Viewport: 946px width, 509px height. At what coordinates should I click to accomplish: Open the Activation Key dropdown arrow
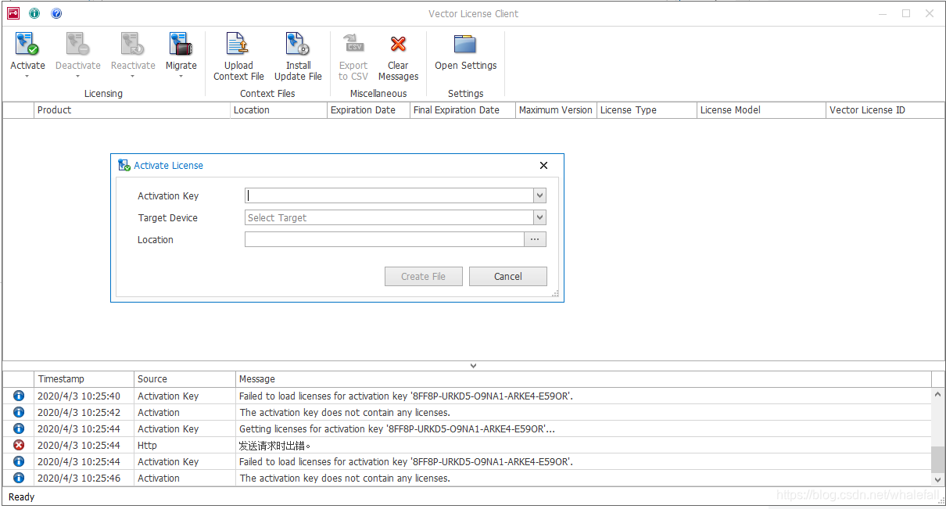[539, 195]
